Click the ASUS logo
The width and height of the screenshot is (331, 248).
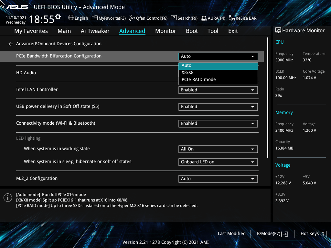pyautogui.click(x=17, y=7)
